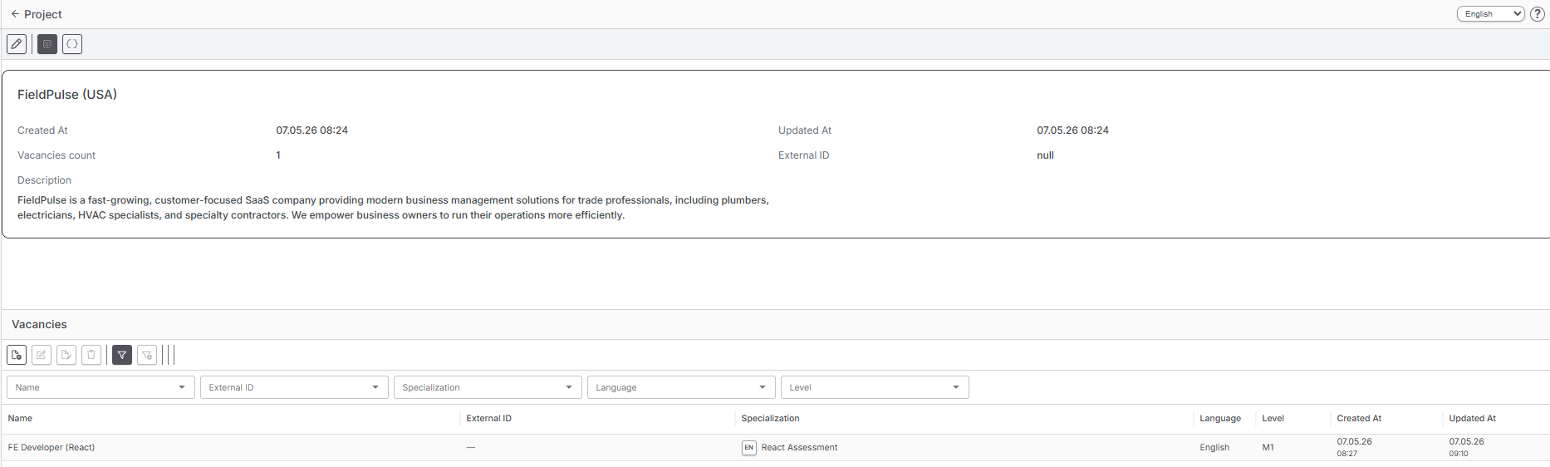Click the clear filters funnel icon
This screenshot has height=467, width=1550.
pos(147,355)
